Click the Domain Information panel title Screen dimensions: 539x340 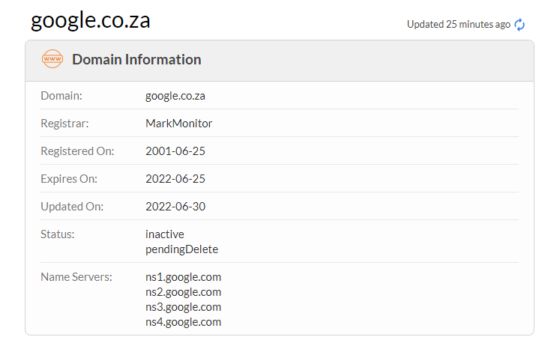click(x=136, y=59)
